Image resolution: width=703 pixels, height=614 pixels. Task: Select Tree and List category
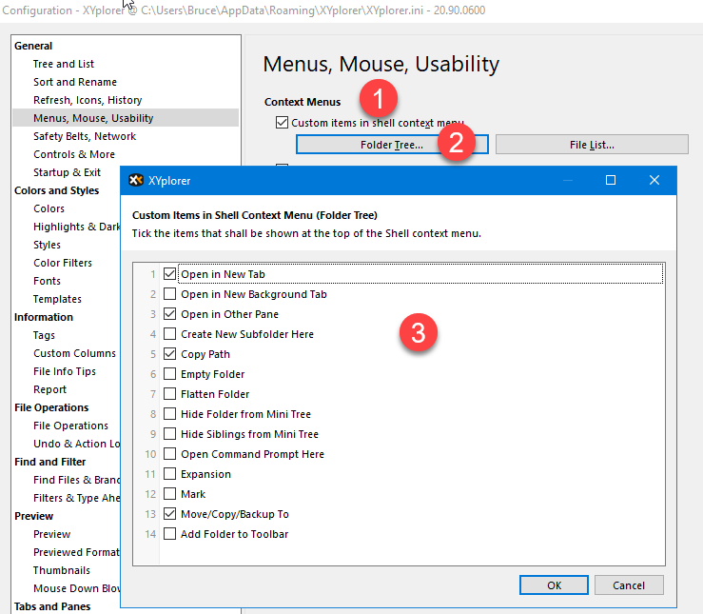pyautogui.click(x=64, y=64)
